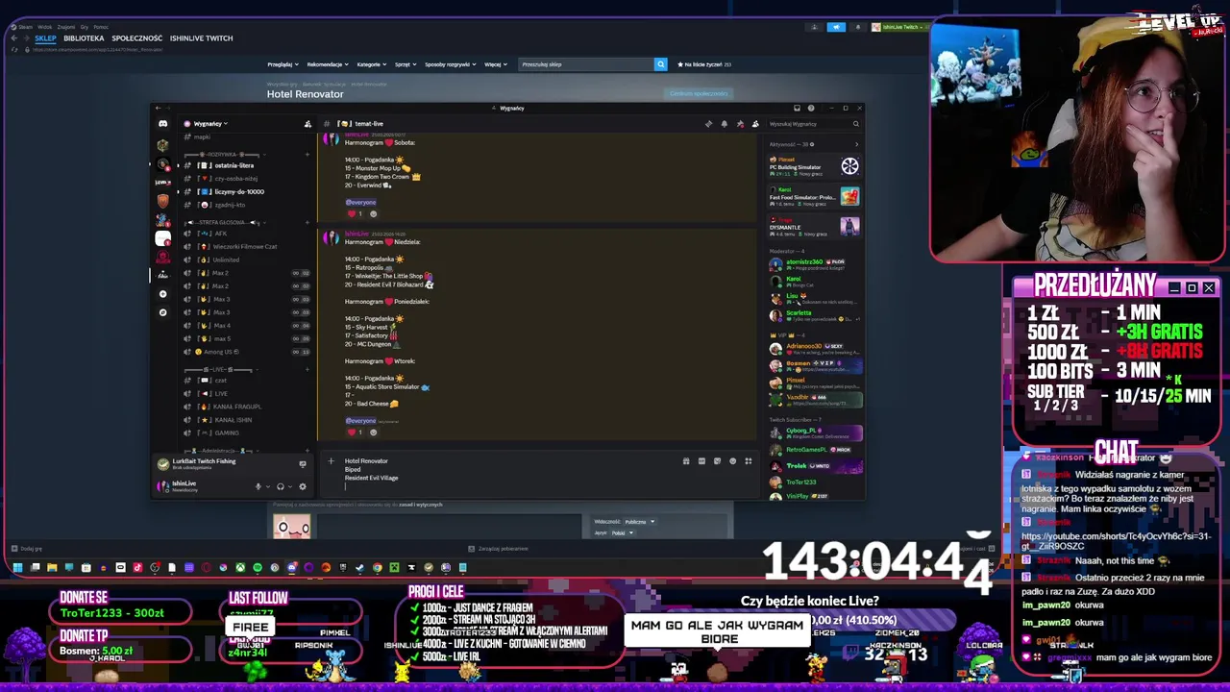Open Cyborg_PL in member list
Viewport: 1230px width, 692px height.
(813, 432)
